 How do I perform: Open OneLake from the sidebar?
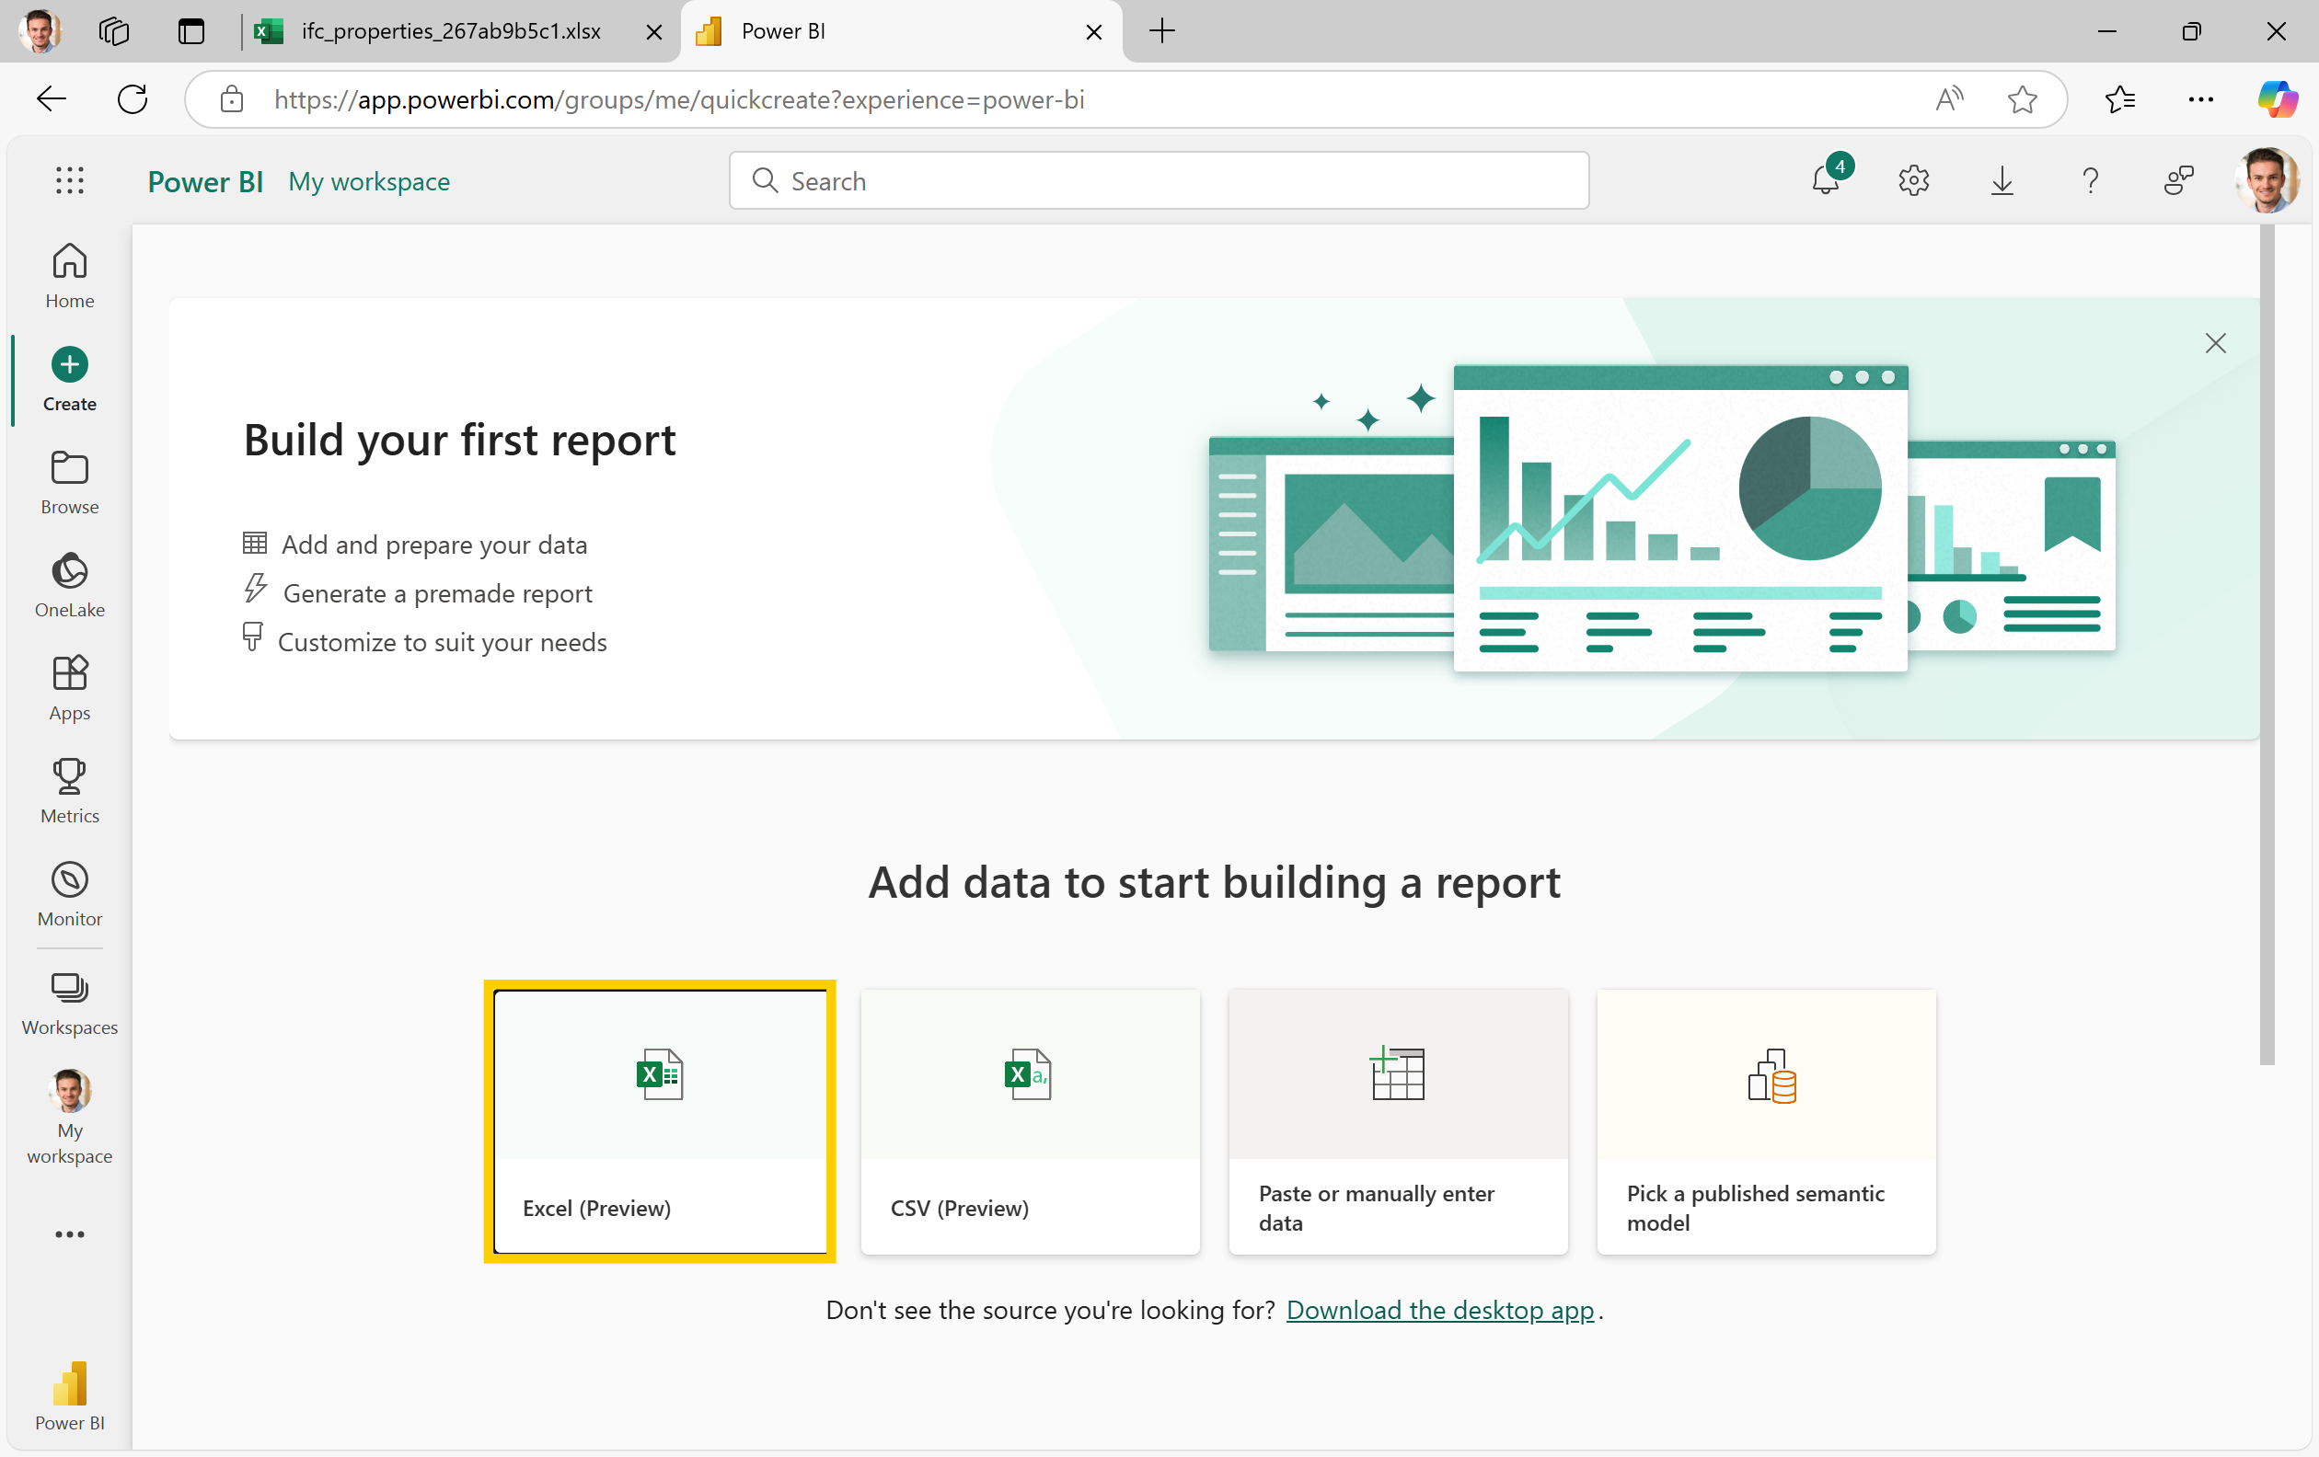pos(69,585)
